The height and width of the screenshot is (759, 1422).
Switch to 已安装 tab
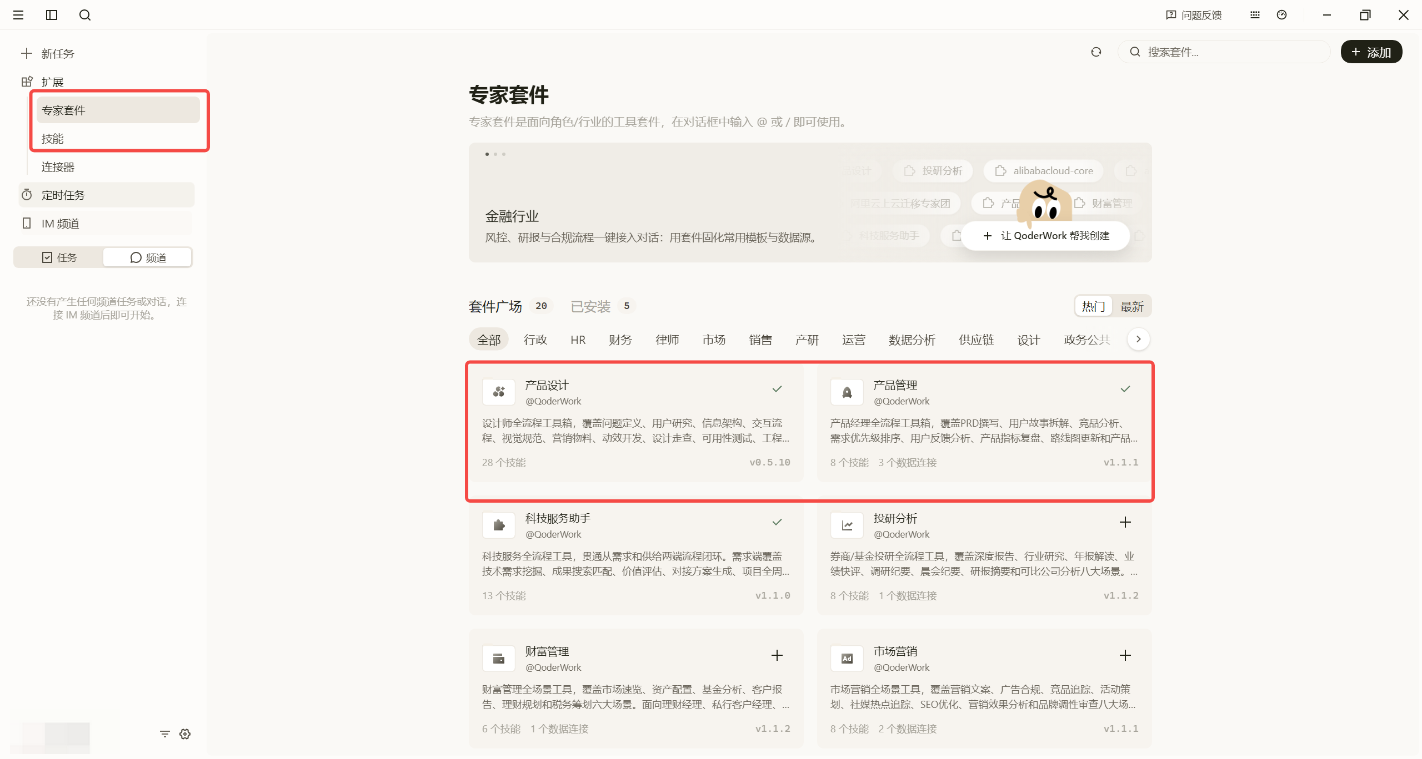pos(602,306)
